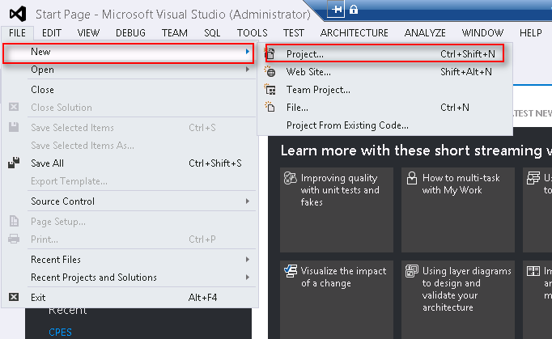Viewport: 552px width, 339px height.
Task: Expand Recent Projects and Solutions submenu
Action: (248, 278)
